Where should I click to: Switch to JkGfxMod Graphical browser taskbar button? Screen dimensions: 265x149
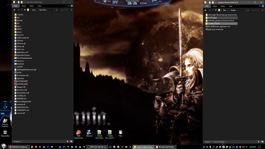[19, 147]
